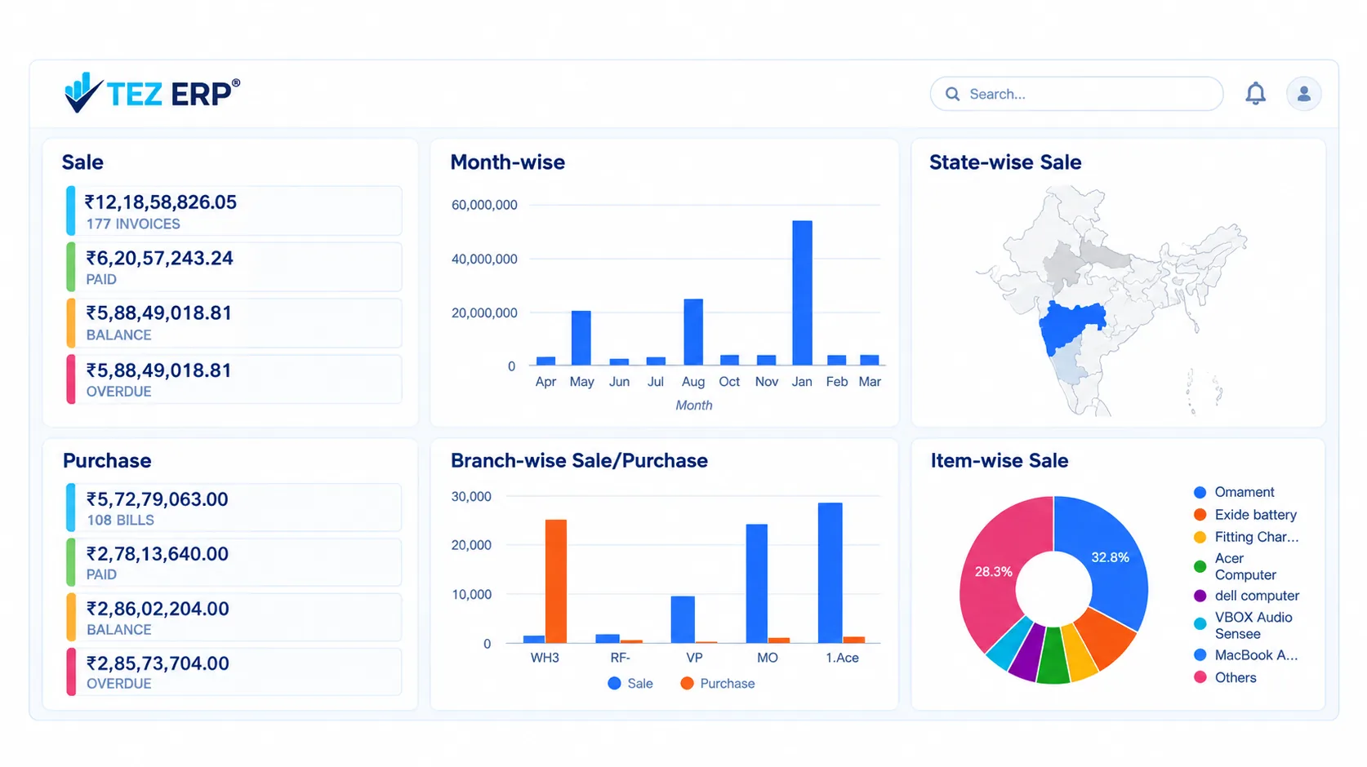Toggle Fitting Char... legend entry
1367x767 pixels.
tap(1246, 537)
